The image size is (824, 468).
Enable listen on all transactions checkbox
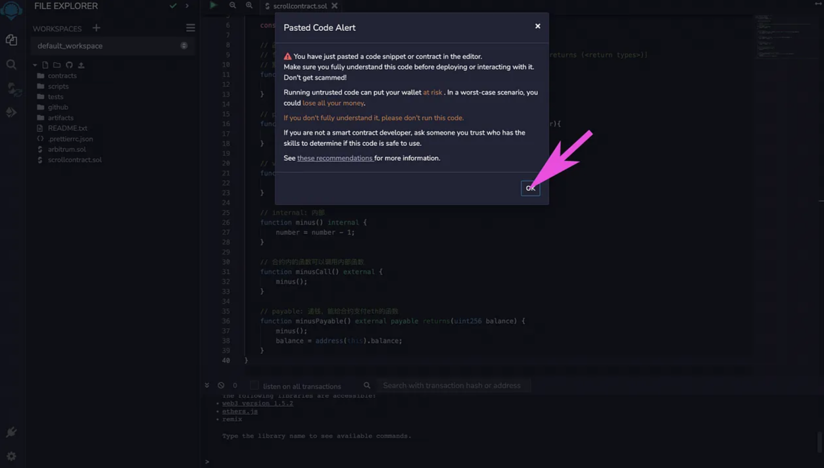click(254, 386)
